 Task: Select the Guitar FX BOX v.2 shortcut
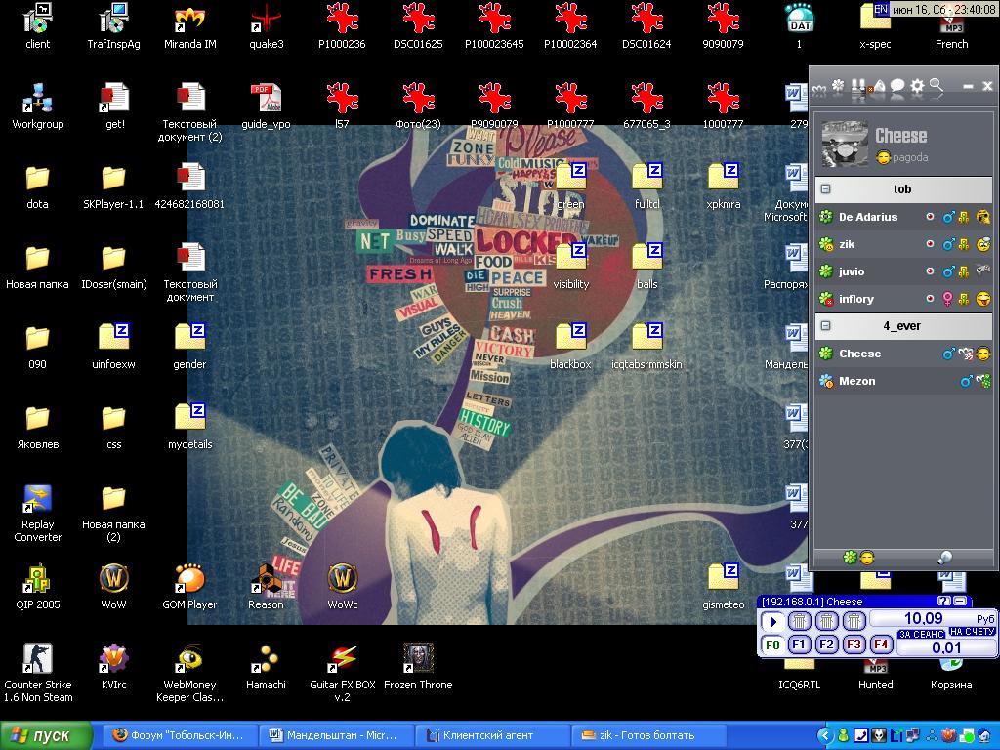[x=343, y=673]
